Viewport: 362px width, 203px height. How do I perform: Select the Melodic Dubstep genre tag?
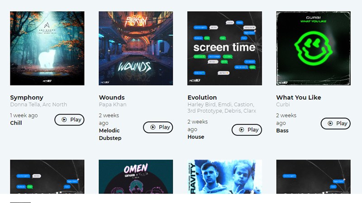point(110,134)
